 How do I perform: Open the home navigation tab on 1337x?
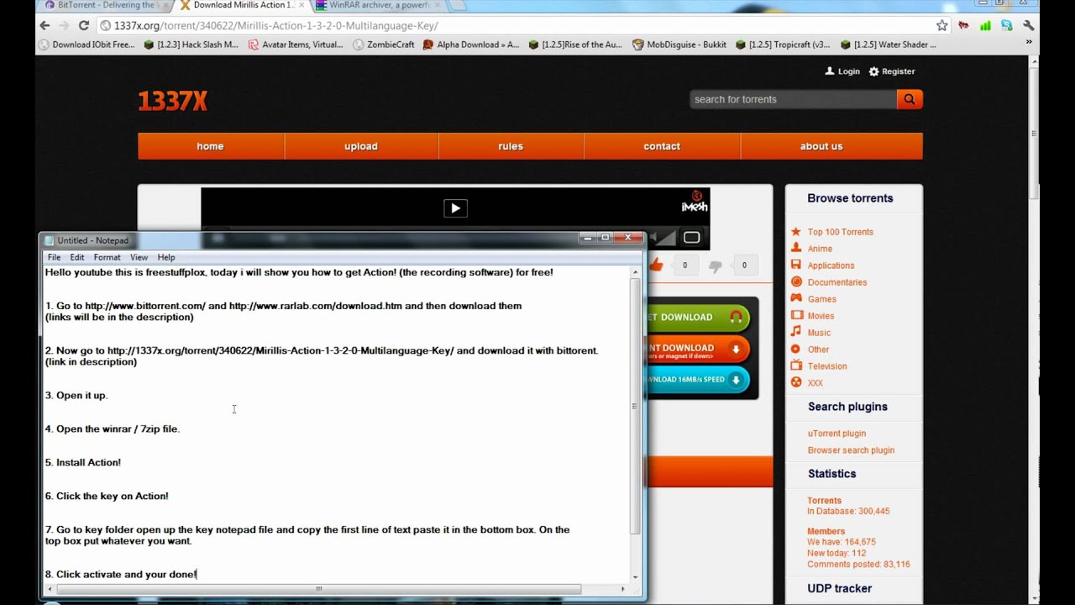click(x=210, y=146)
